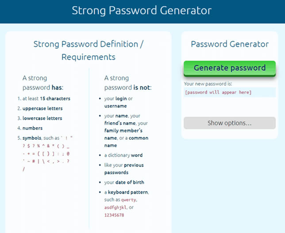The width and height of the screenshot is (285, 233).
Task: Click the 'symbols' requirement text
Action: click(31, 138)
